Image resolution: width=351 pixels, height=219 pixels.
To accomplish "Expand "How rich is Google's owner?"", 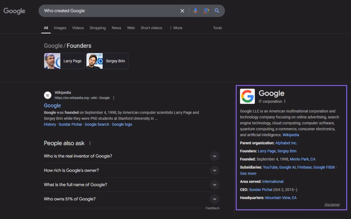I will (215, 170).
